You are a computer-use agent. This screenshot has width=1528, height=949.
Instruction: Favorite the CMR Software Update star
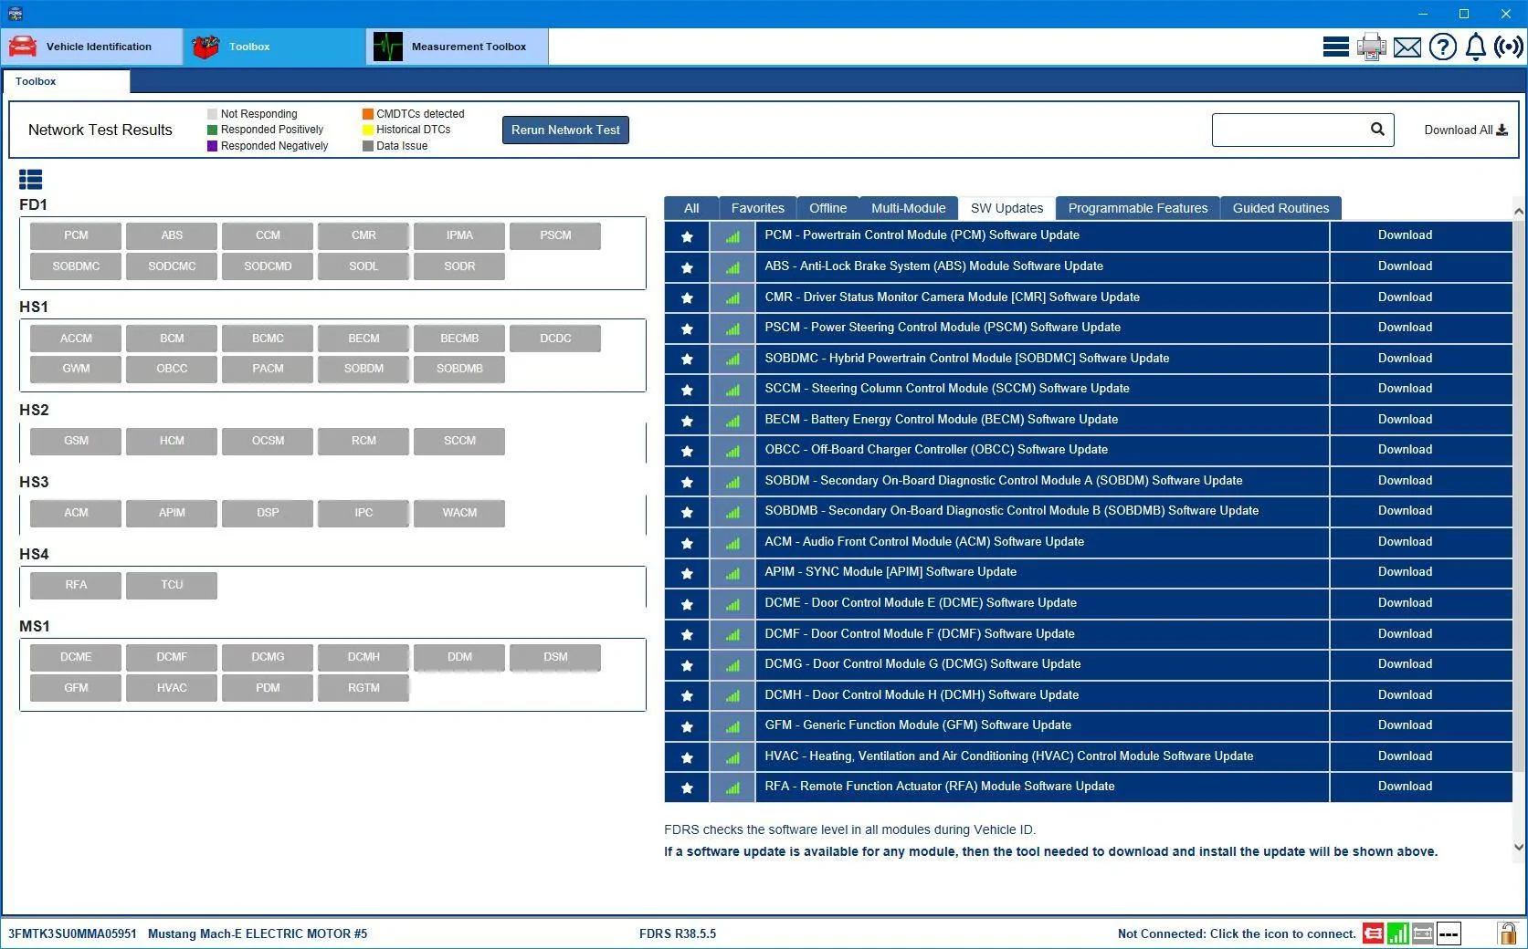pyautogui.click(x=687, y=297)
